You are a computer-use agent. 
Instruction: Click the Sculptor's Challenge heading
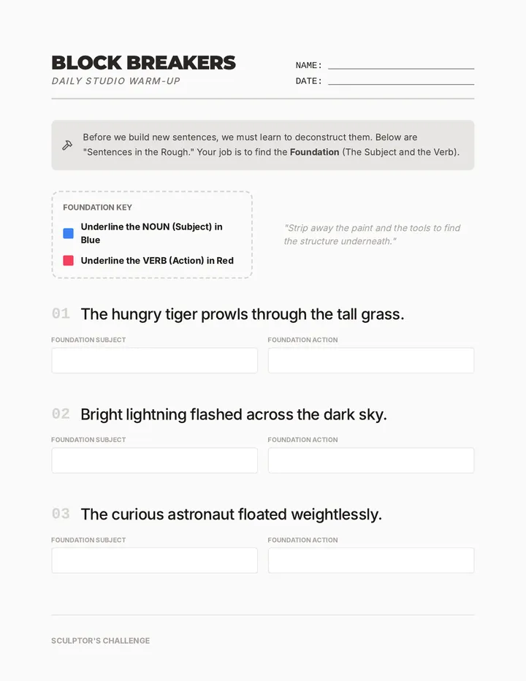[100, 641]
